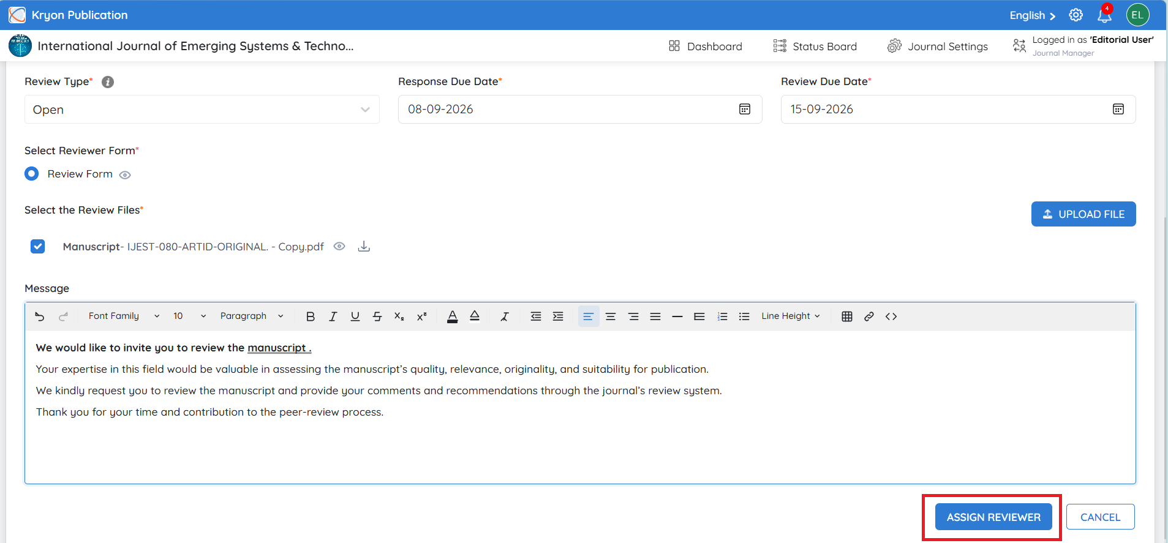Image resolution: width=1168 pixels, height=543 pixels.
Task: Open notifications bell
Action: [1105, 15]
